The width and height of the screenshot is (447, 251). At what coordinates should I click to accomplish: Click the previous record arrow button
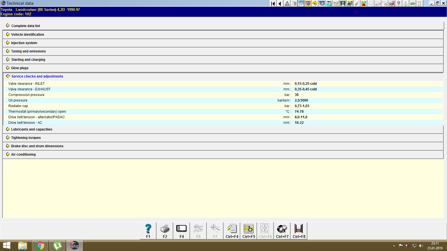(280, 3)
